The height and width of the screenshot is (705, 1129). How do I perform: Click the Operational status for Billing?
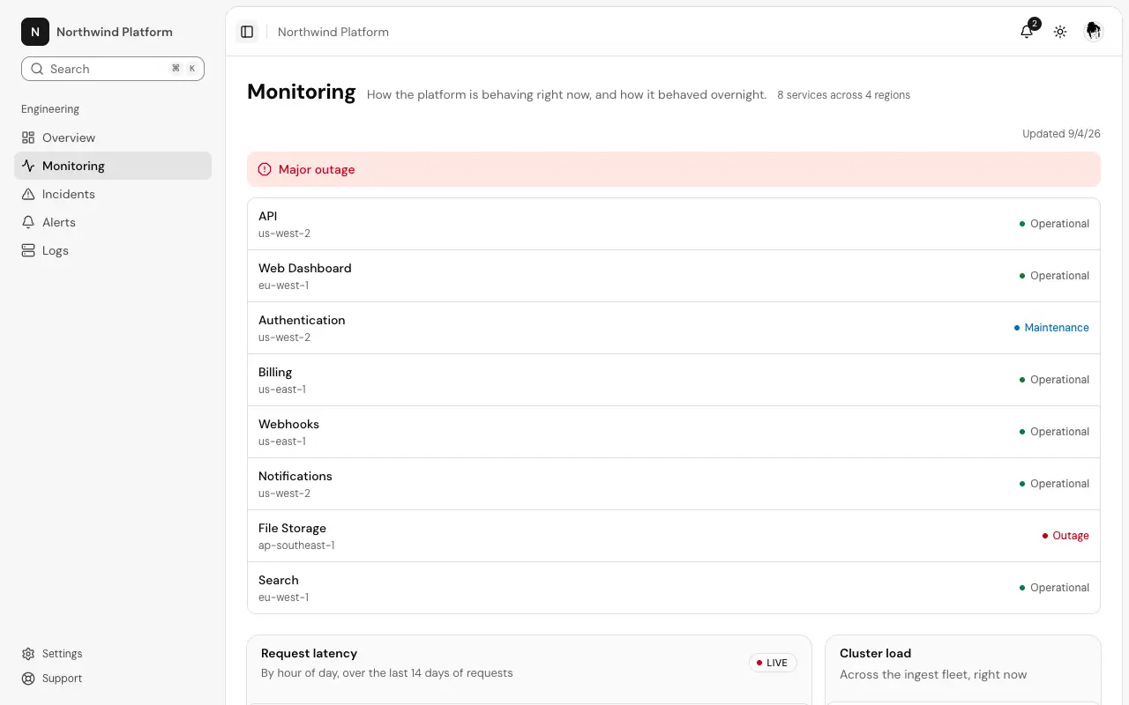[x=1054, y=380]
